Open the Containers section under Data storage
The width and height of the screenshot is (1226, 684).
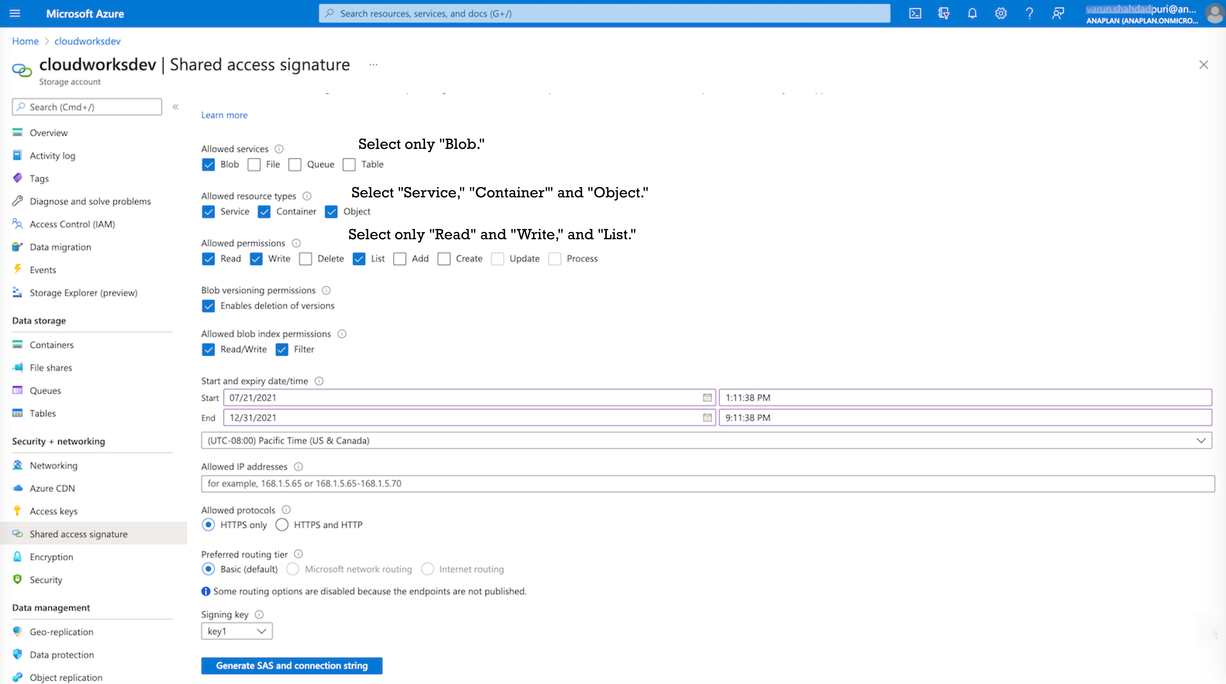pyautogui.click(x=52, y=345)
